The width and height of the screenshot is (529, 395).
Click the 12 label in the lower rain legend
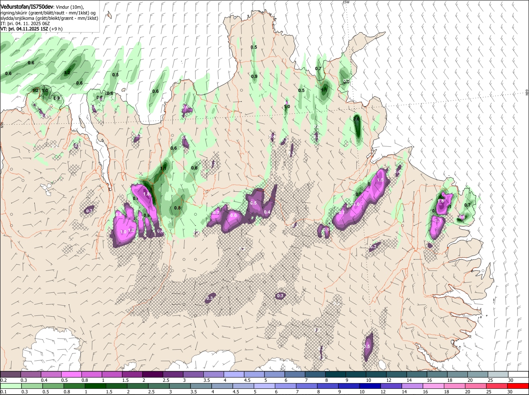click(x=383, y=392)
